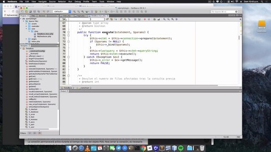Switch to the Services panel tab
Screen dimensions: 271x152
(42, 16)
